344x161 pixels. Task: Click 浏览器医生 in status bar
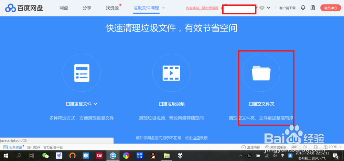pyautogui.click(x=276, y=147)
